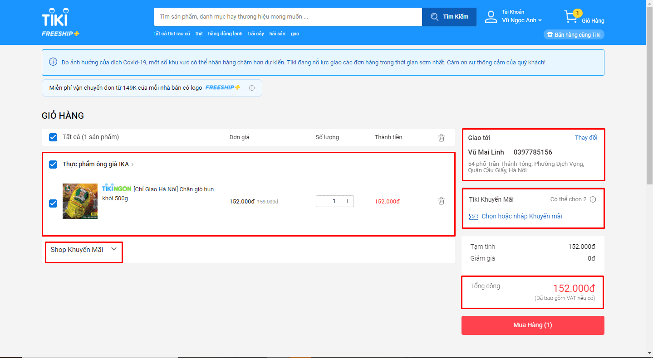
Task: Delete Chân giò hun khói item via trash icon
Action: (x=441, y=201)
